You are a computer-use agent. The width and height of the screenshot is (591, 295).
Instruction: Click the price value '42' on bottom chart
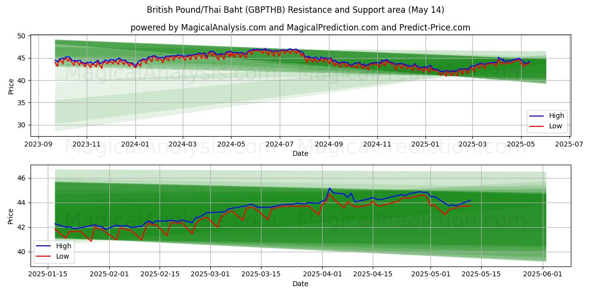[23, 227]
